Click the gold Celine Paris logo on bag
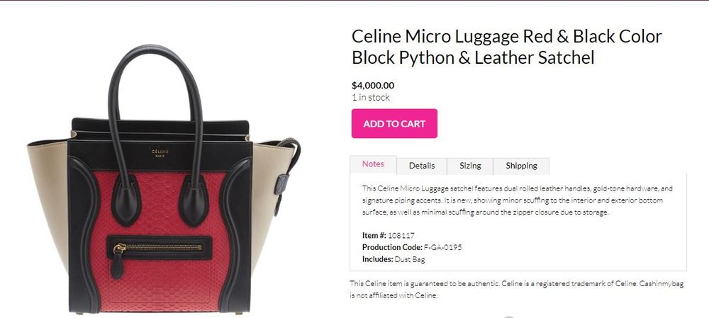The width and height of the screenshot is (709, 318). click(160, 153)
